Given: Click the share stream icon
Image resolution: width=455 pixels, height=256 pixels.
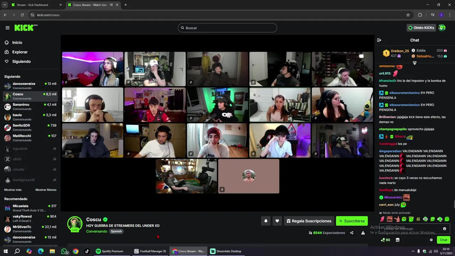Looking at the screenshot, I should 352,233.
